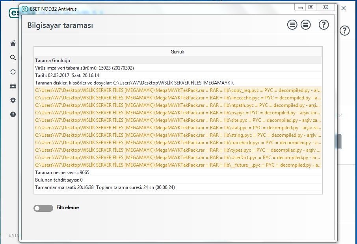357x244 pixels.
Task: Click ESET logo icon in dialog title bar
Action: click(x=24, y=9)
